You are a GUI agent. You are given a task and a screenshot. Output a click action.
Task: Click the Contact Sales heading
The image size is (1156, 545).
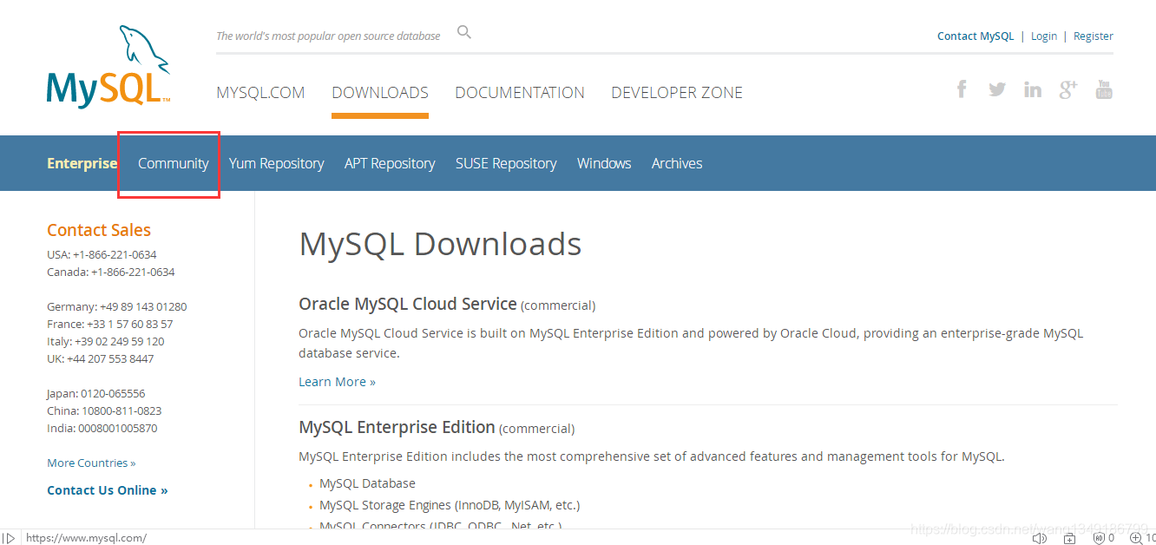[99, 230]
